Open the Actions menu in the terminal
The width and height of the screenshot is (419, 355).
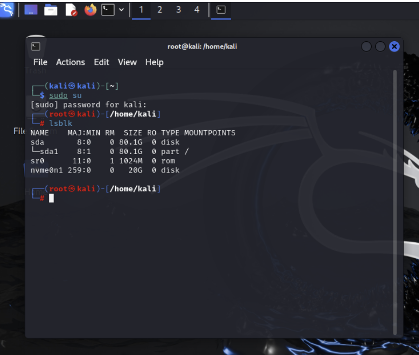click(70, 62)
